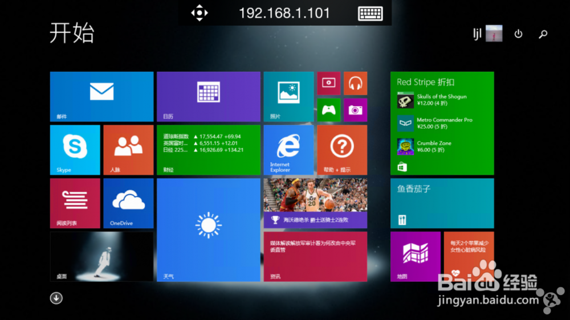Open the ljl user account picture
Image resolution: width=570 pixels, height=320 pixels.
[x=494, y=34]
